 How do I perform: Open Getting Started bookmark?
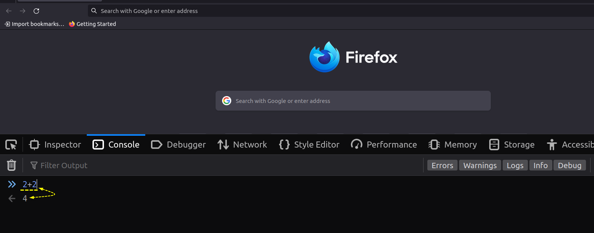[x=93, y=24]
